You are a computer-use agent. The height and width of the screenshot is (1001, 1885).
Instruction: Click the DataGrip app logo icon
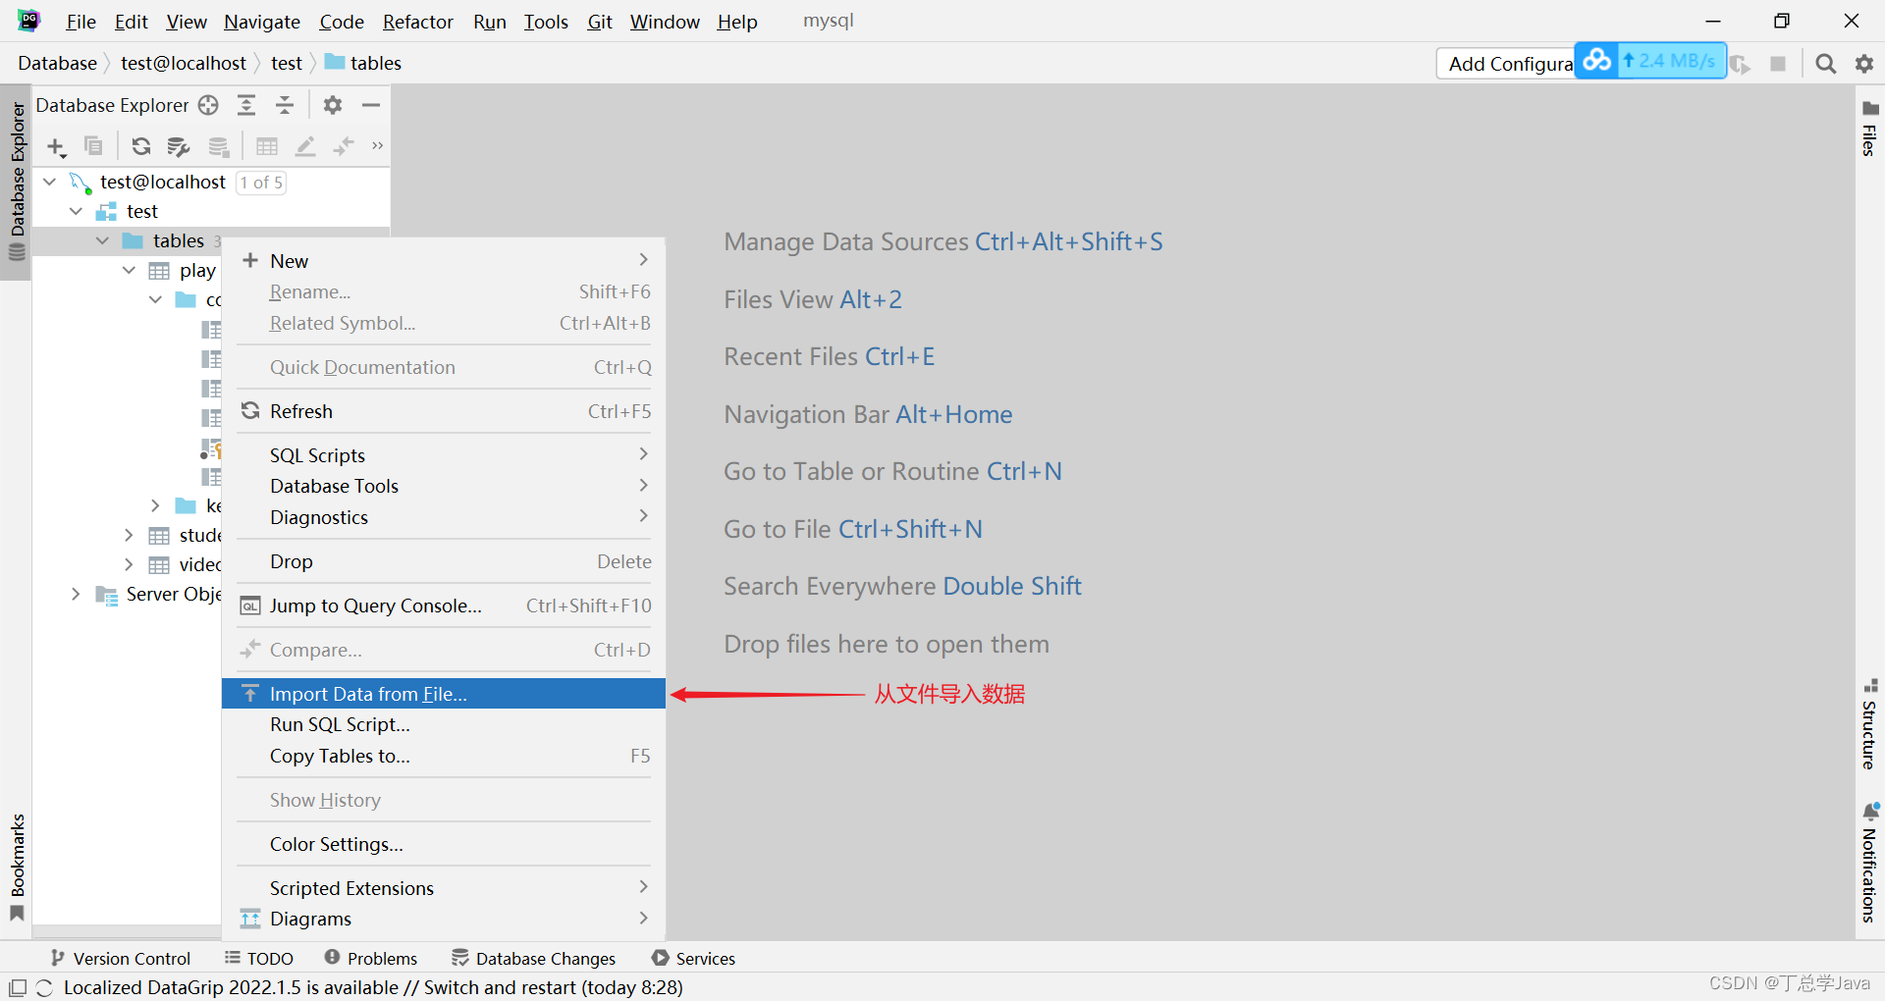coord(29,21)
